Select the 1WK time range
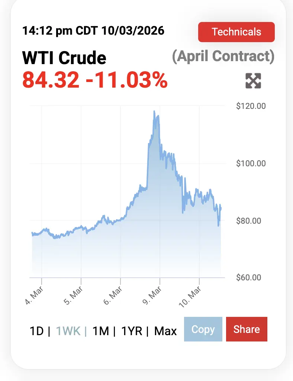The width and height of the screenshot is (293, 381). pyautogui.click(x=68, y=331)
